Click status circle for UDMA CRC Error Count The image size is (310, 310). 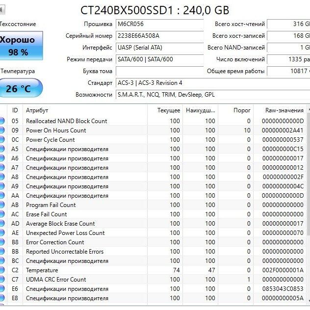click(1, 280)
